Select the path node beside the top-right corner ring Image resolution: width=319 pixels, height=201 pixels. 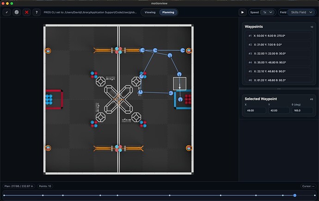tap(183, 50)
